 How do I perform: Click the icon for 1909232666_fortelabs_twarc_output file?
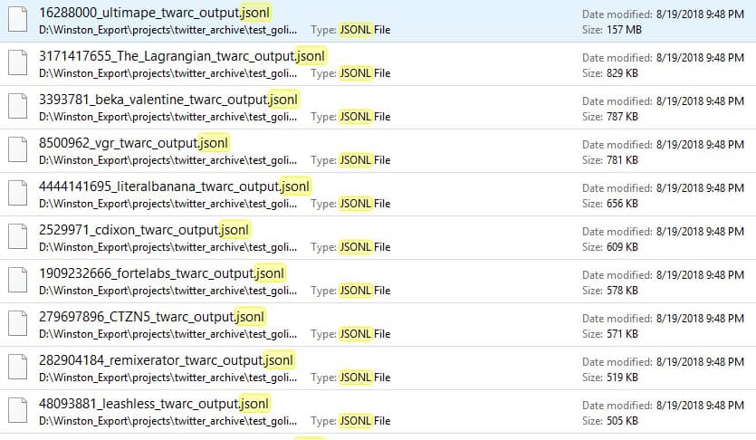(18, 281)
